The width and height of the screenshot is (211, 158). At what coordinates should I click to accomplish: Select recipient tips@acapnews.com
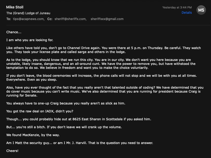coord(29,19)
